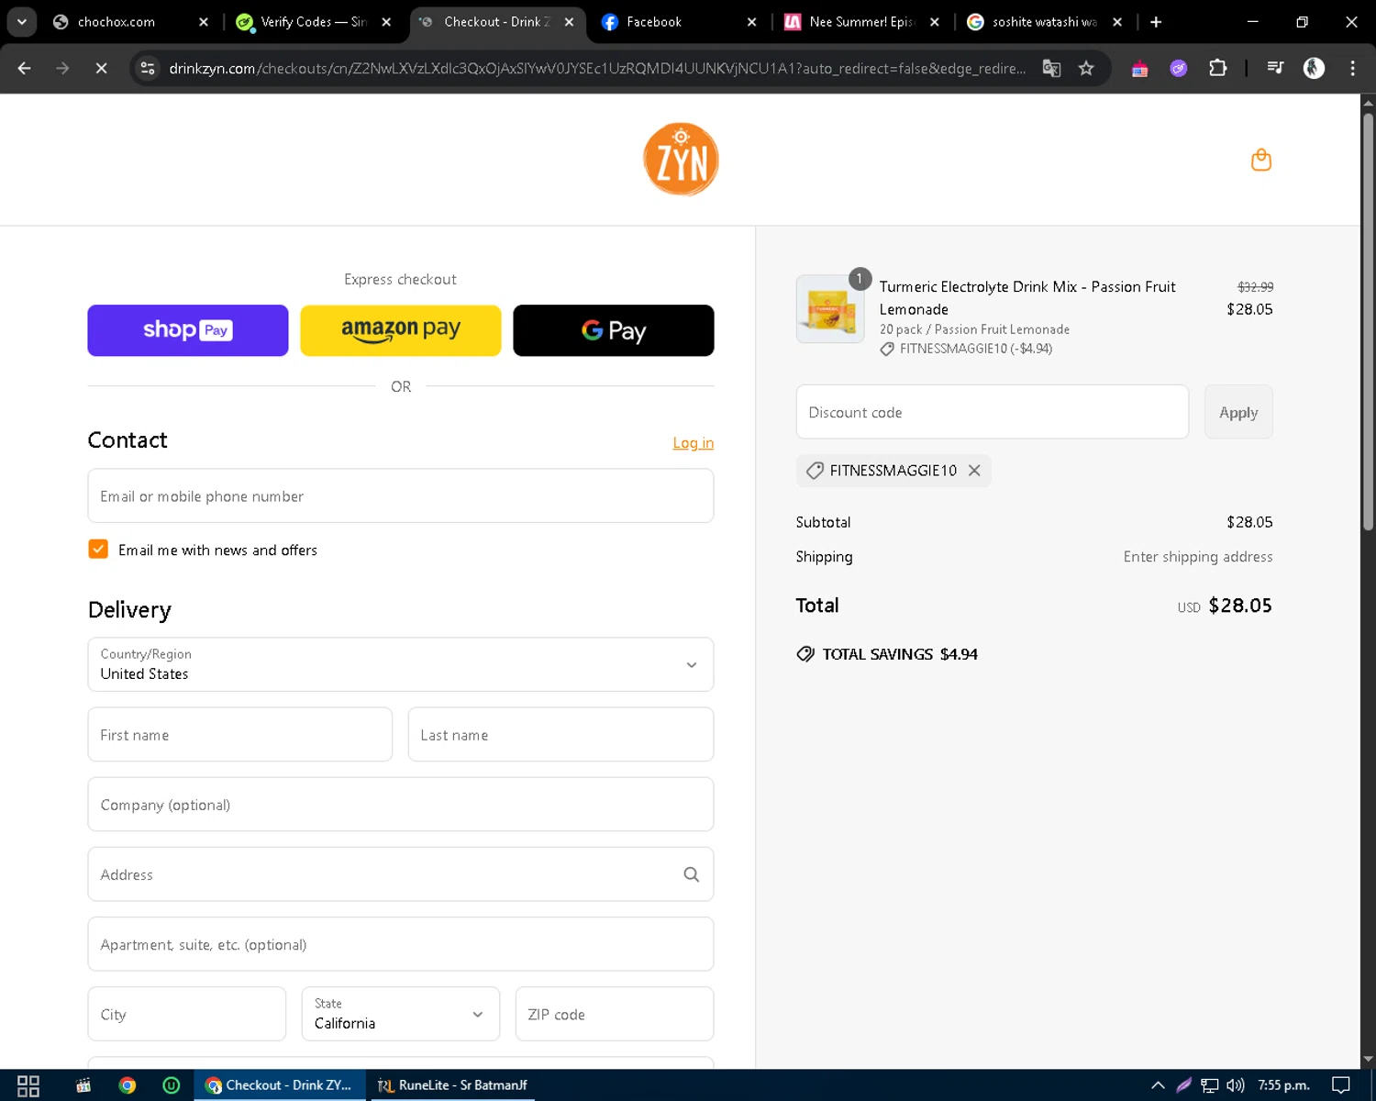Image resolution: width=1376 pixels, height=1101 pixels.
Task: Focus the City field
Action: [x=187, y=1014]
